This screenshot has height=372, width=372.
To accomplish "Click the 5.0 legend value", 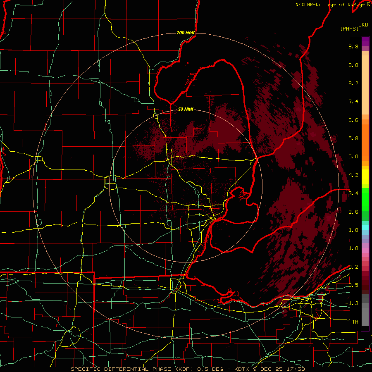I will 353,157.
